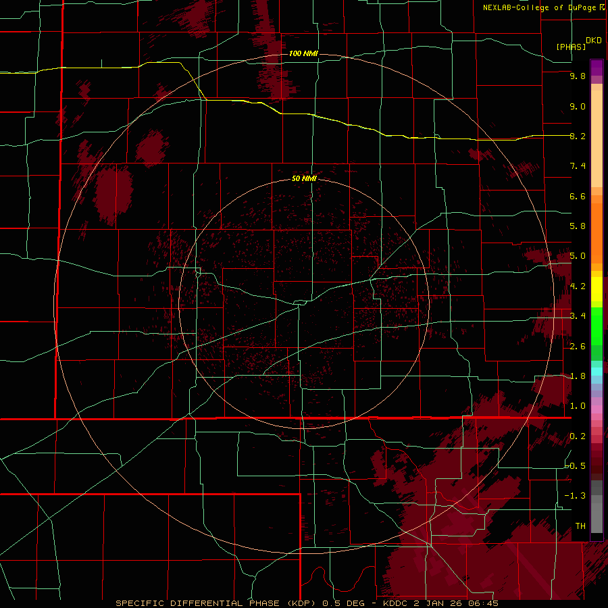Pick the purple segment of the color scale

pos(597,68)
